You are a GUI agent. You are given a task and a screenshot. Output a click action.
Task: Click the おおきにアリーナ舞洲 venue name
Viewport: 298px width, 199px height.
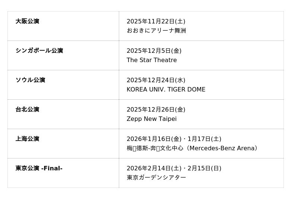(156, 31)
